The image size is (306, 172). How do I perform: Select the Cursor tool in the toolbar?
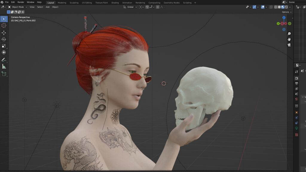[x=4, y=26]
